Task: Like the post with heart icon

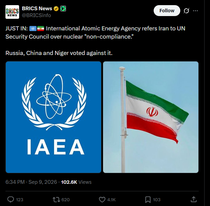Action: (x=102, y=200)
